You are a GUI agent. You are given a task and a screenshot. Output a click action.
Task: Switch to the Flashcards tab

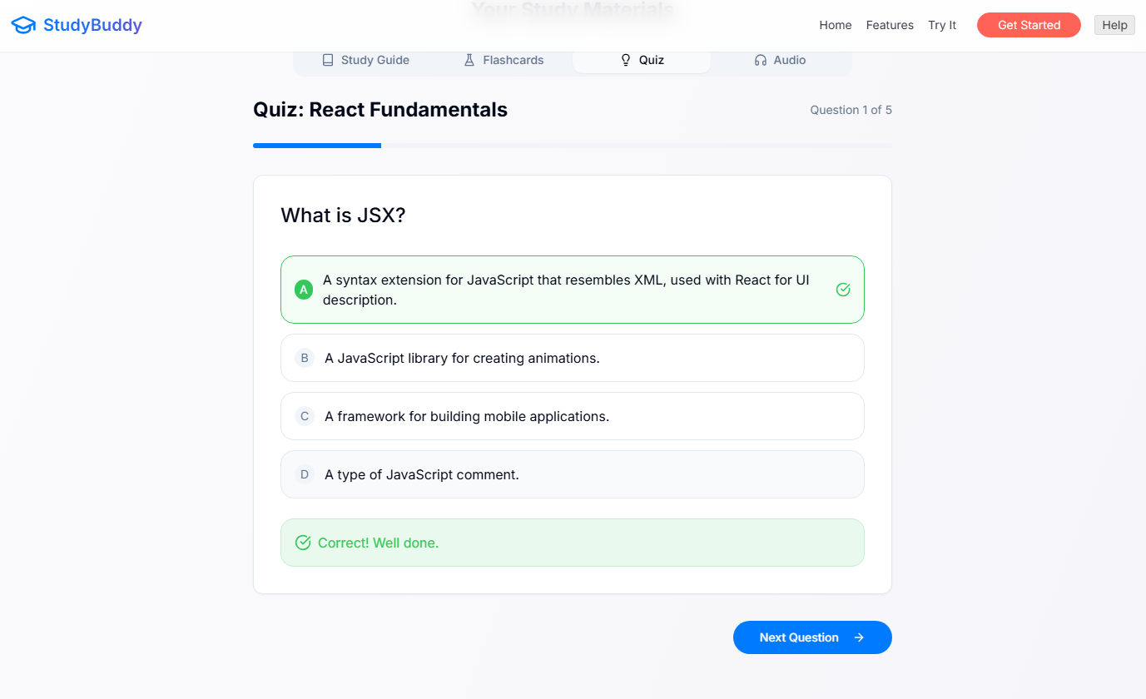pos(503,60)
